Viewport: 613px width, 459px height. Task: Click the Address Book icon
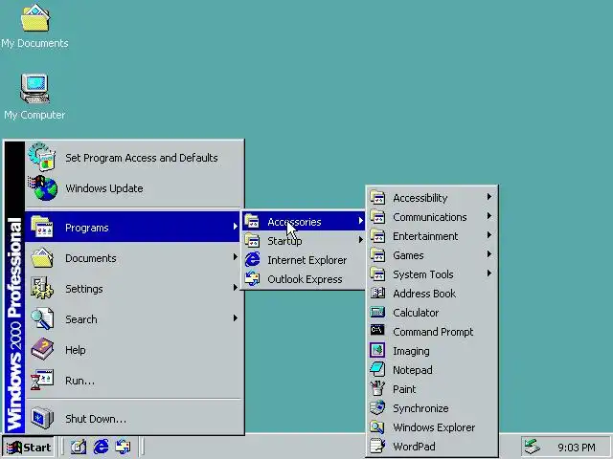click(x=377, y=293)
